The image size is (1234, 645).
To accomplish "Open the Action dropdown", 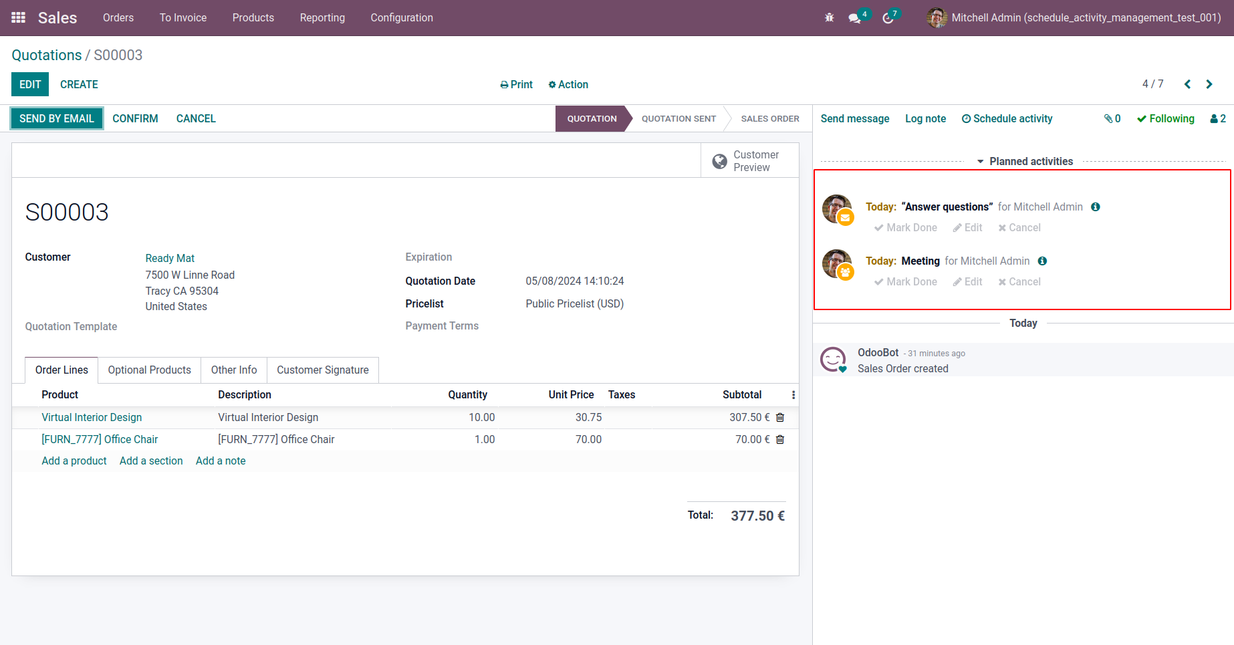I will [568, 84].
